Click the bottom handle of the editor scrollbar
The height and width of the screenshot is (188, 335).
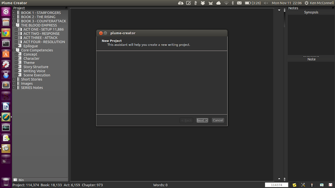click(x=284, y=179)
